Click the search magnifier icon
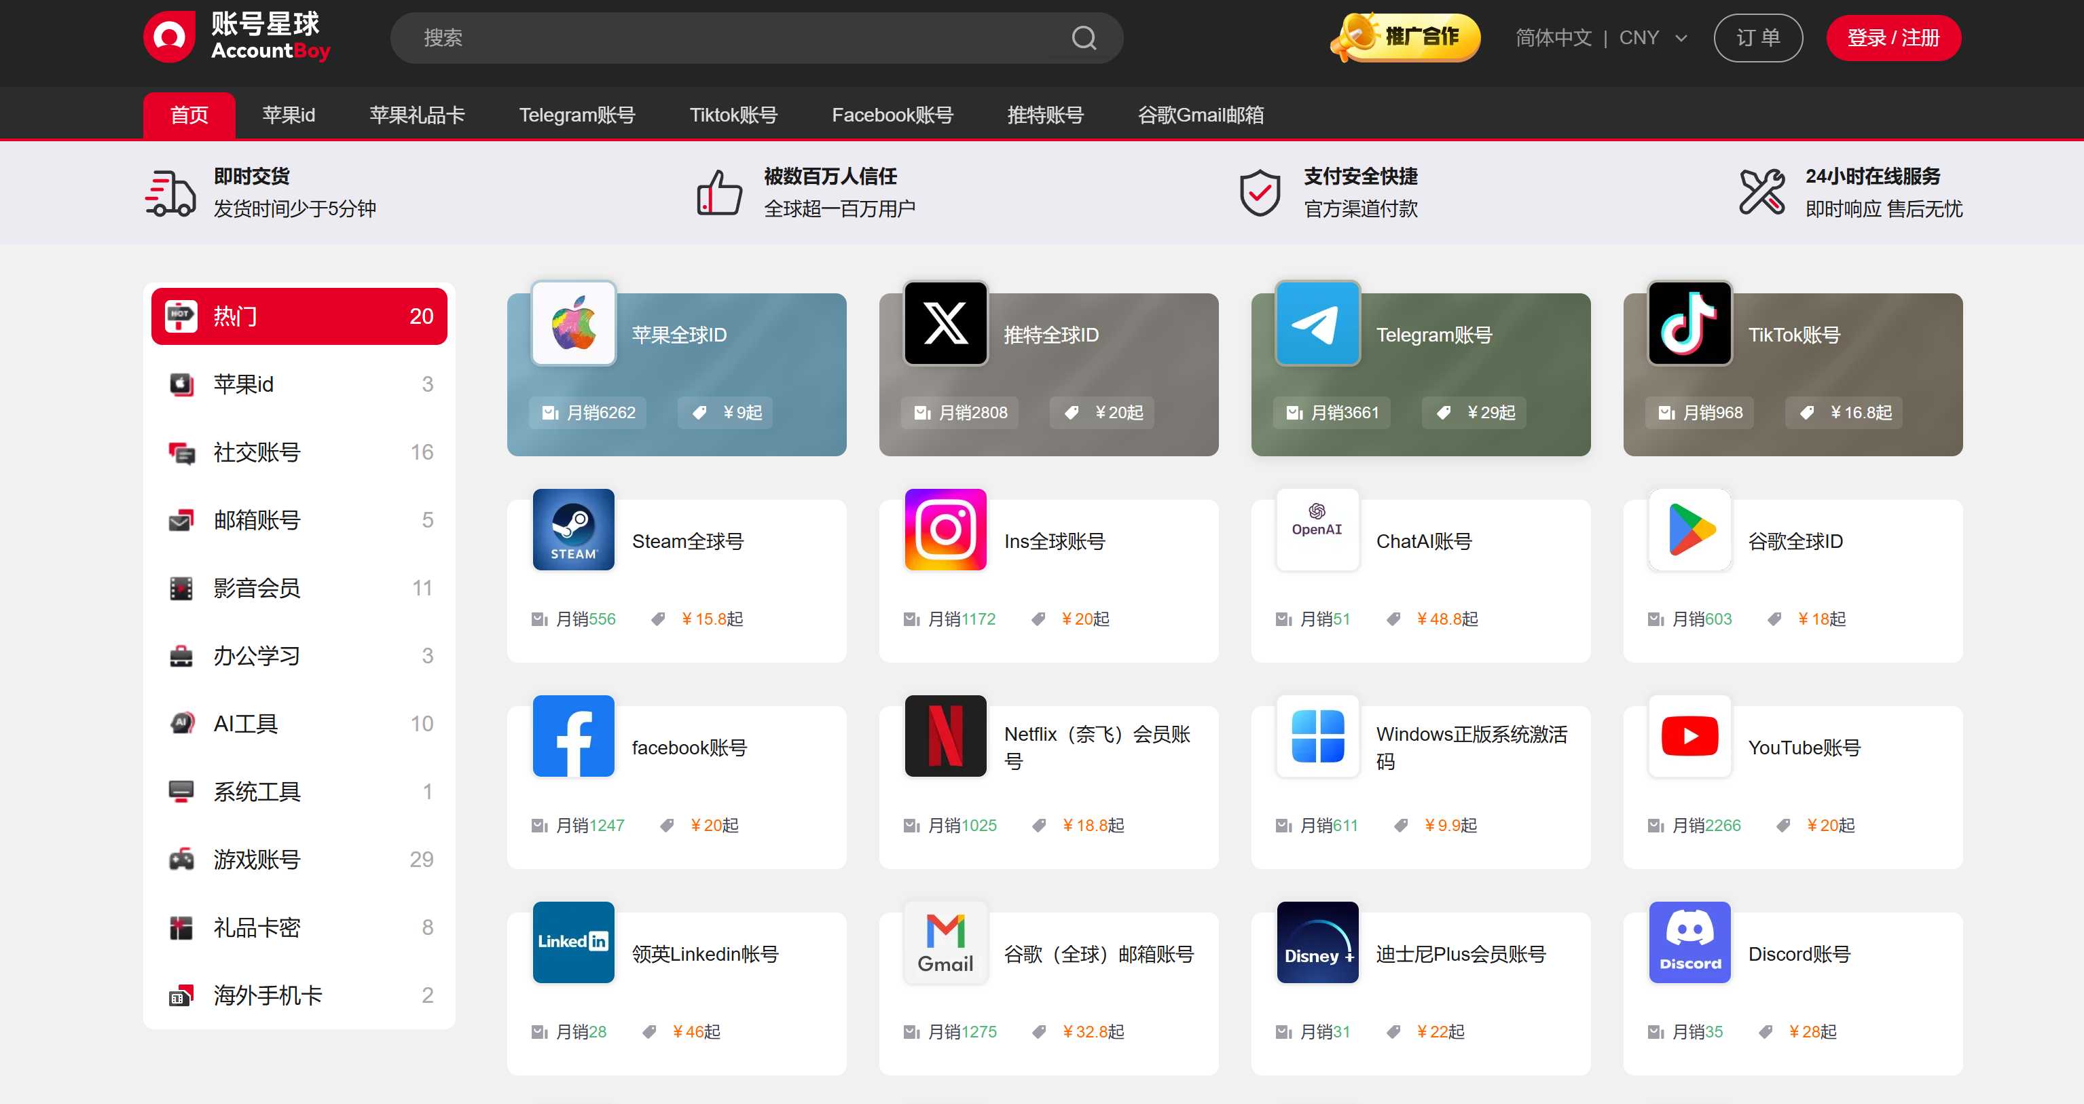The width and height of the screenshot is (2084, 1104). pyautogui.click(x=1084, y=37)
